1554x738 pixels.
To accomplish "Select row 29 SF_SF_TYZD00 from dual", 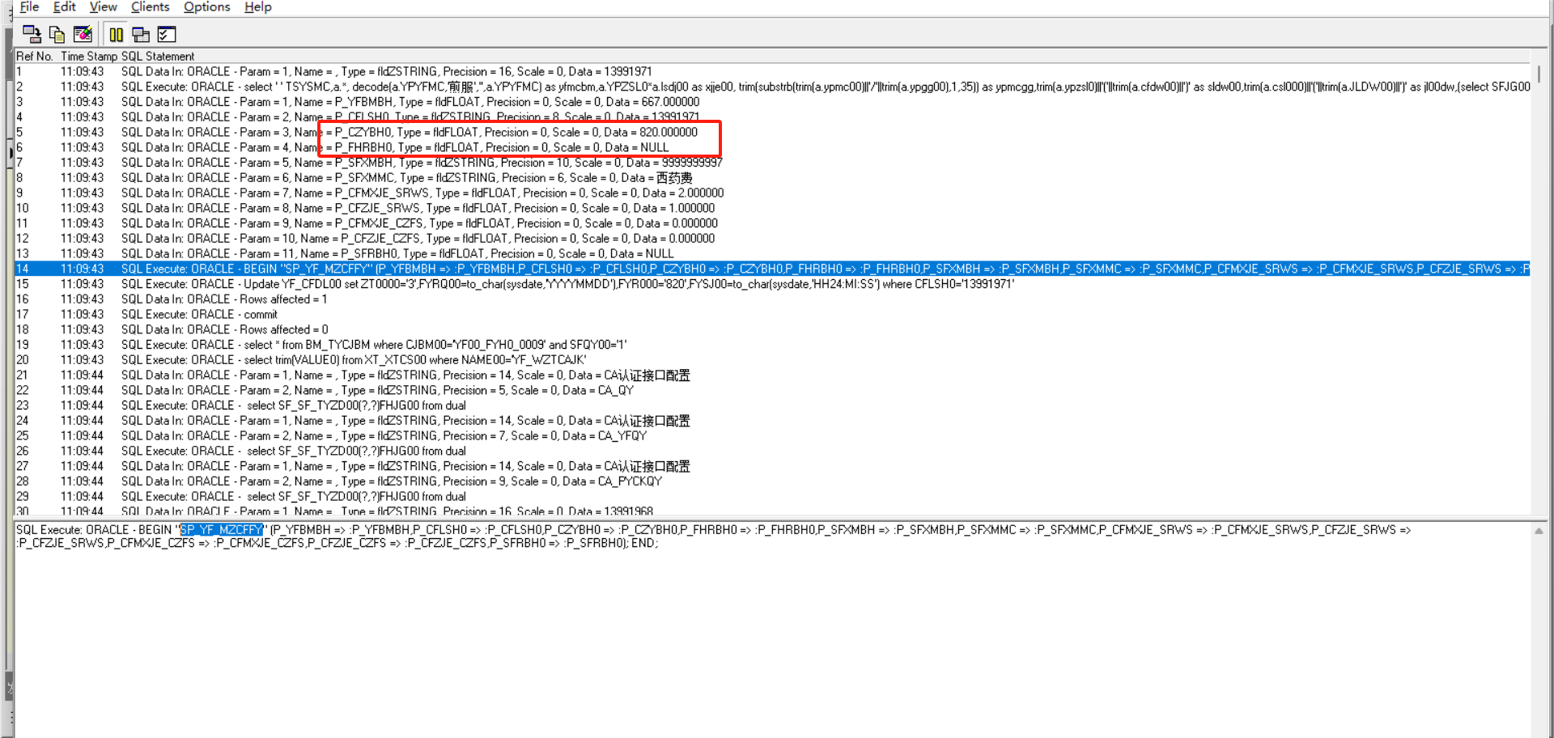I will [772, 497].
